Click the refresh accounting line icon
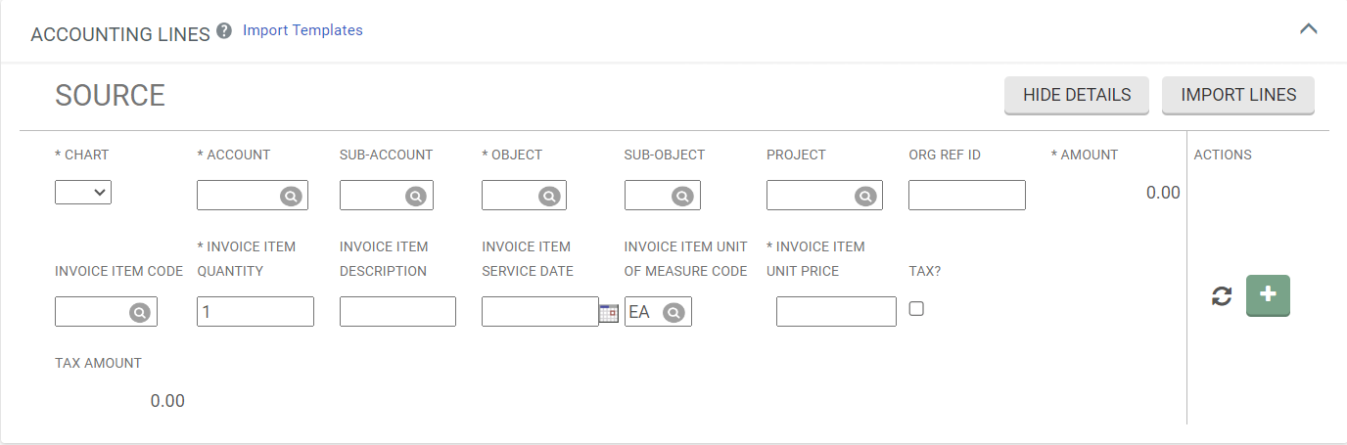The image size is (1347, 445). [x=1222, y=296]
